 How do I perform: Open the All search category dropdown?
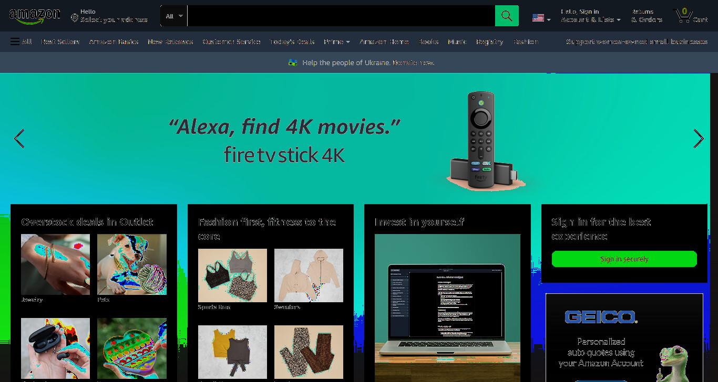175,16
